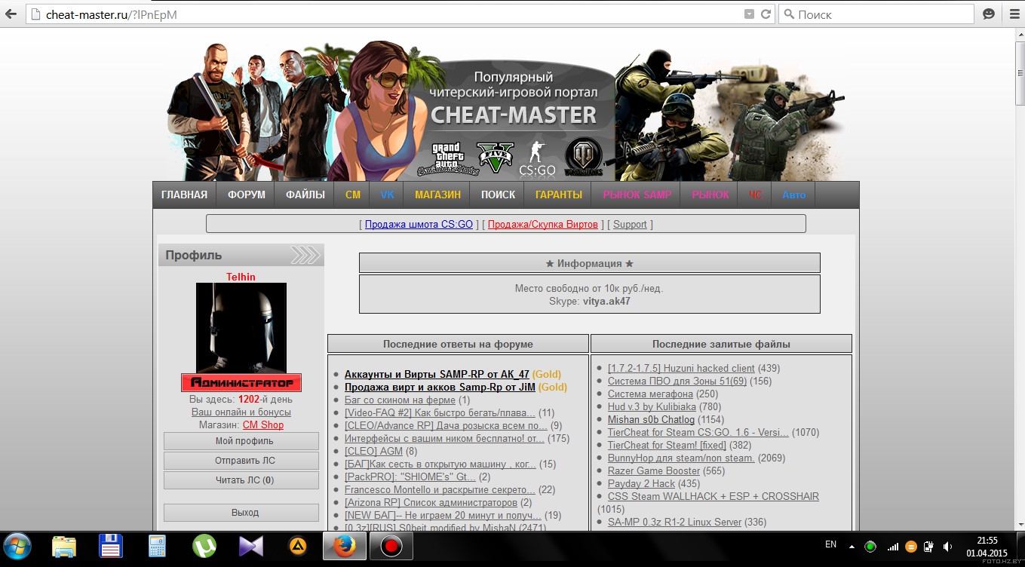Click the orange circle tray icon
The width and height of the screenshot is (1025, 567).
910,546
